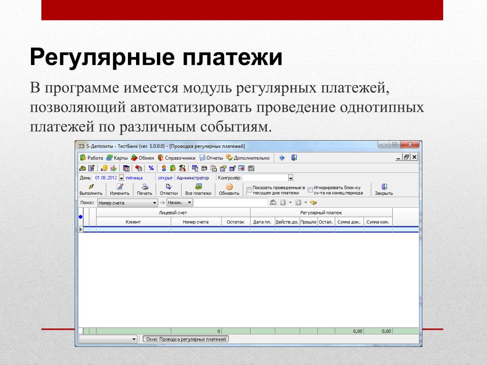Open the 'Номер счета' search field dropdown

(155, 202)
